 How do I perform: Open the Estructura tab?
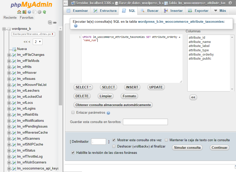tap(104, 11)
